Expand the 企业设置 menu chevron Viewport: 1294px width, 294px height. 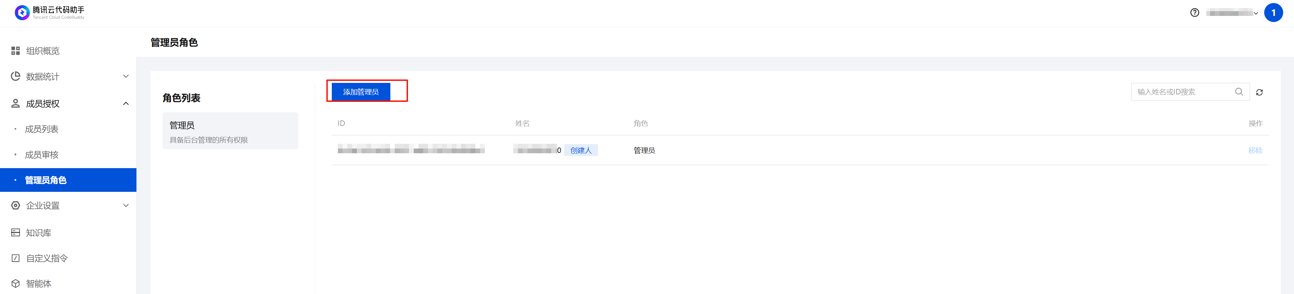(126, 206)
